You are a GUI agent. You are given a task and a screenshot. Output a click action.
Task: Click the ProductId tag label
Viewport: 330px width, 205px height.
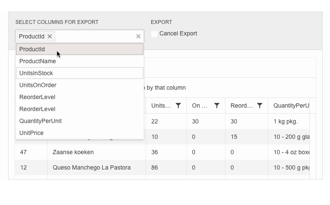[x=32, y=36]
